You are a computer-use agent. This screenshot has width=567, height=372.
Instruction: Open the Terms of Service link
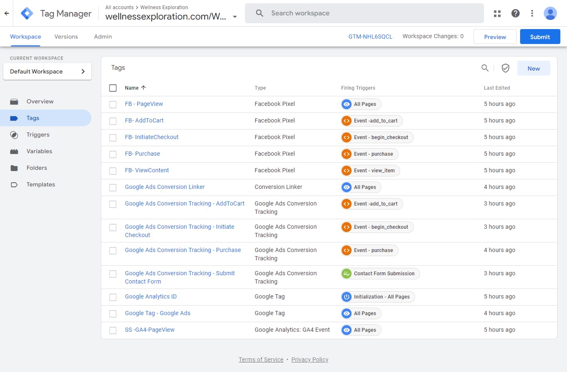(x=261, y=360)
